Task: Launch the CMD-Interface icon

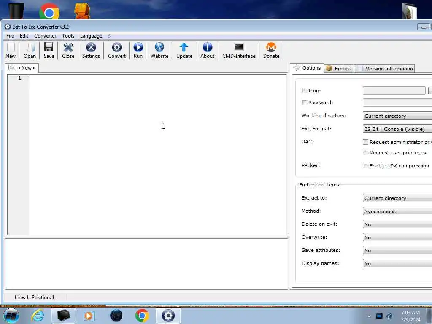Action: click(x=239, y=47)
